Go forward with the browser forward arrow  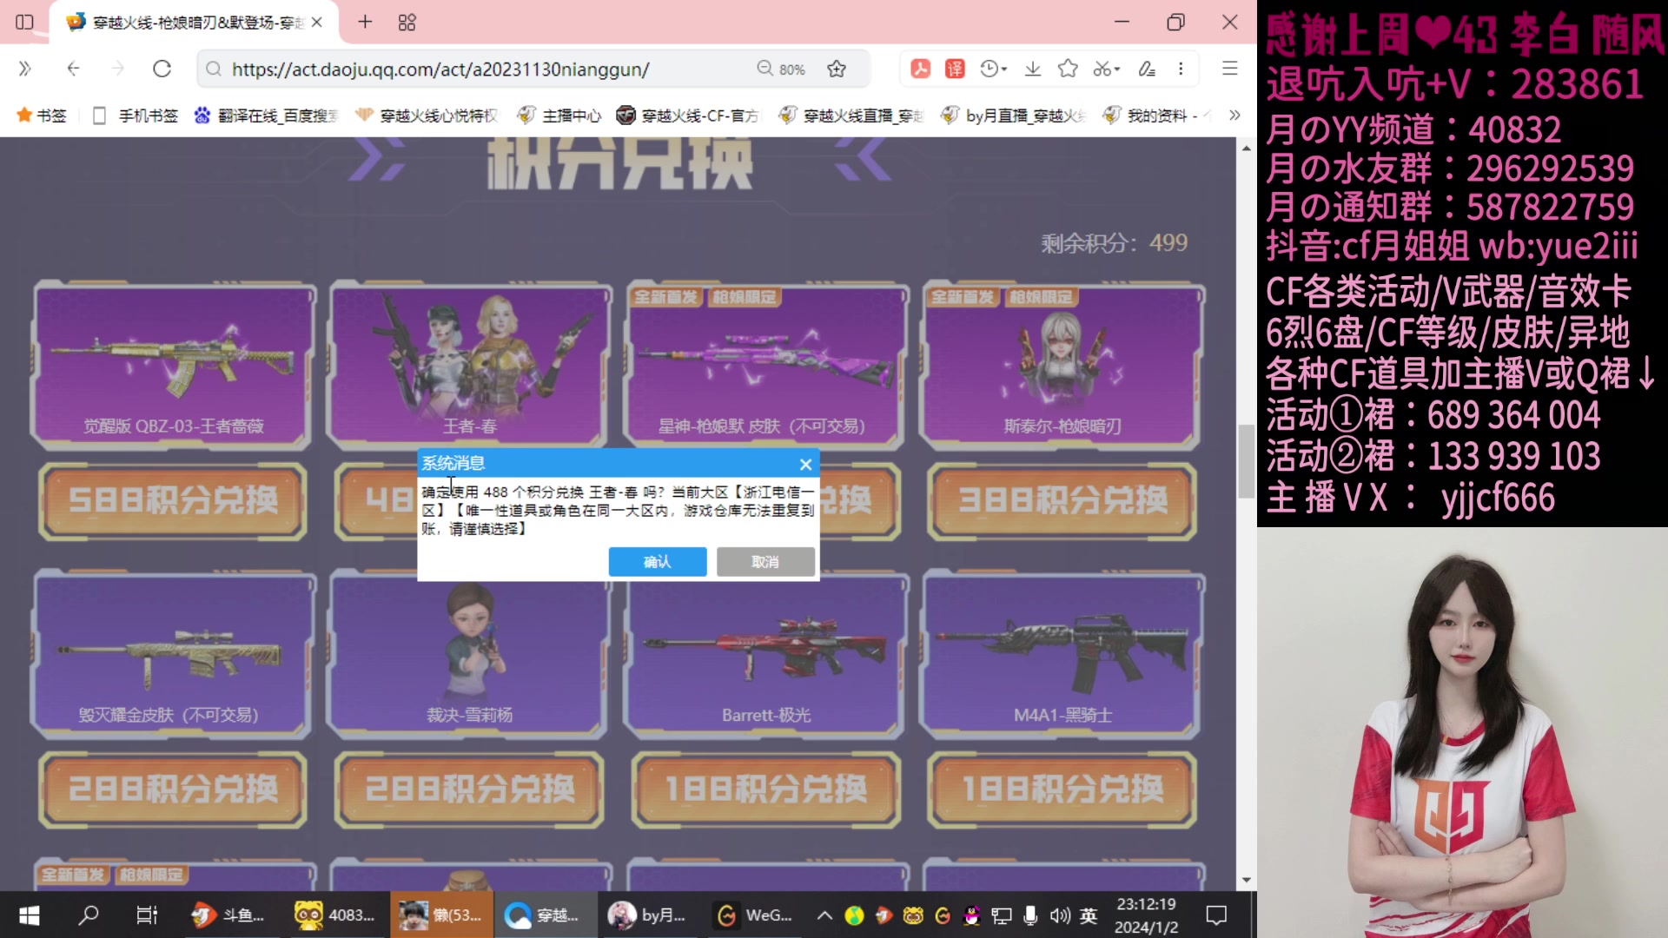(x=117, y=69)
